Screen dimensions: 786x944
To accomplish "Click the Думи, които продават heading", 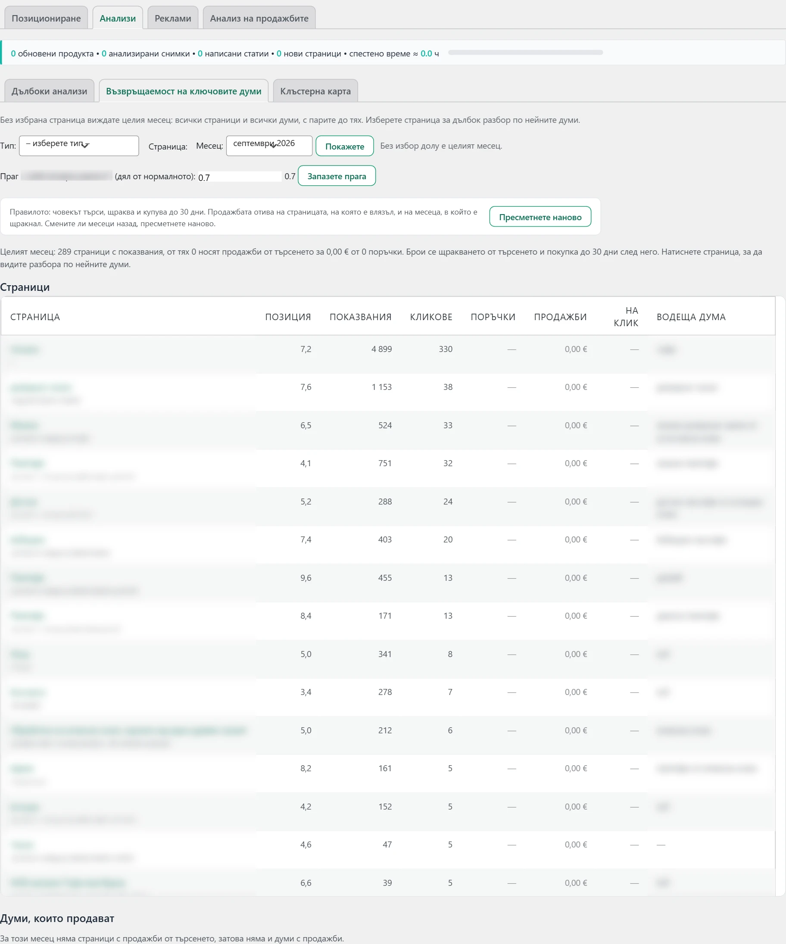I will pyautogui.click(x=57, y=918).
